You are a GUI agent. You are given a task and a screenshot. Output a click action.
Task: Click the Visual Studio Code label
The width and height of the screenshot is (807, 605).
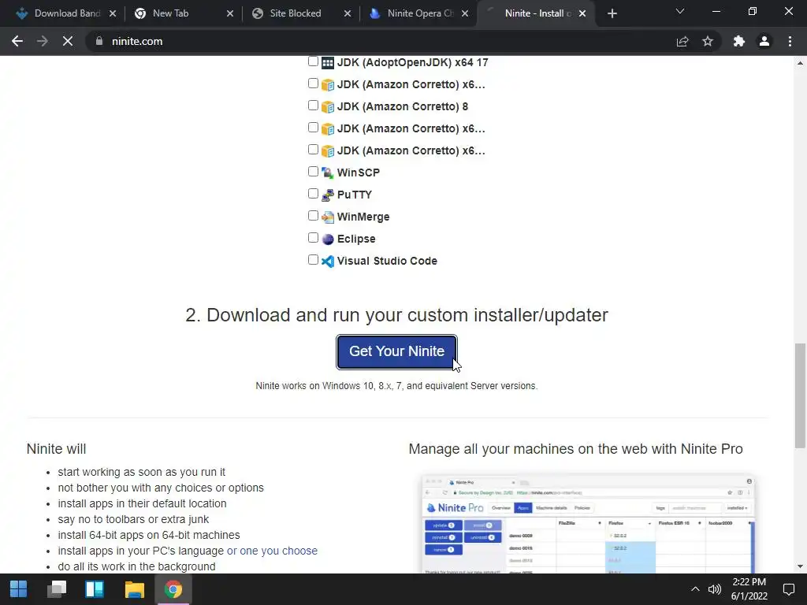click(387, 262)
